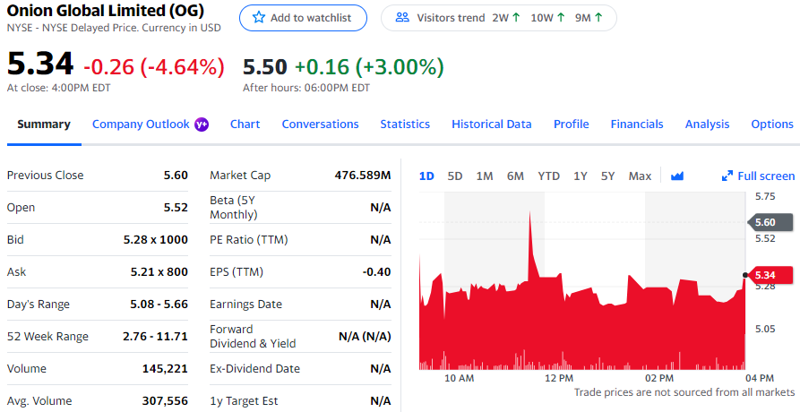This screenshot has width=800, height=412.
Task: Click the Visitors trend people icon
Action: pos(402,18)
